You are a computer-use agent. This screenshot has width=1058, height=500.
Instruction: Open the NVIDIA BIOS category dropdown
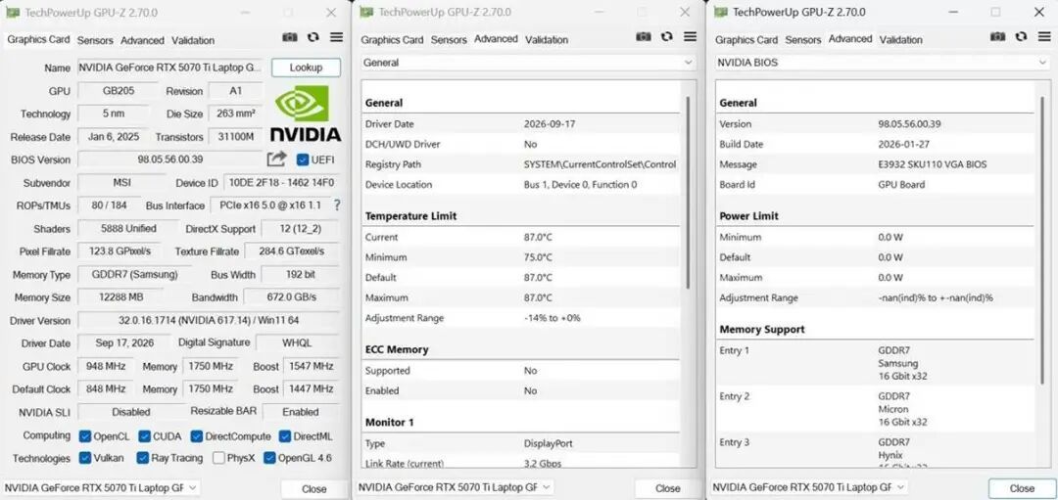click(882, 63)
